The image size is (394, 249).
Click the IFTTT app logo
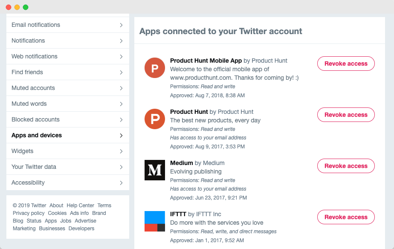[155, 221]
